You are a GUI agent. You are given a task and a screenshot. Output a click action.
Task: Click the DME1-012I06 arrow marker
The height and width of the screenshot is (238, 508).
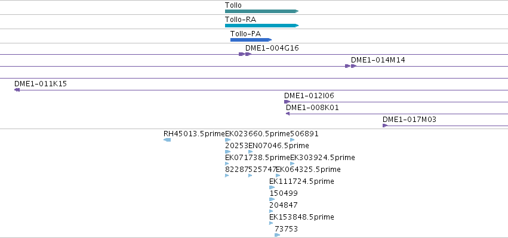[287, 102]
